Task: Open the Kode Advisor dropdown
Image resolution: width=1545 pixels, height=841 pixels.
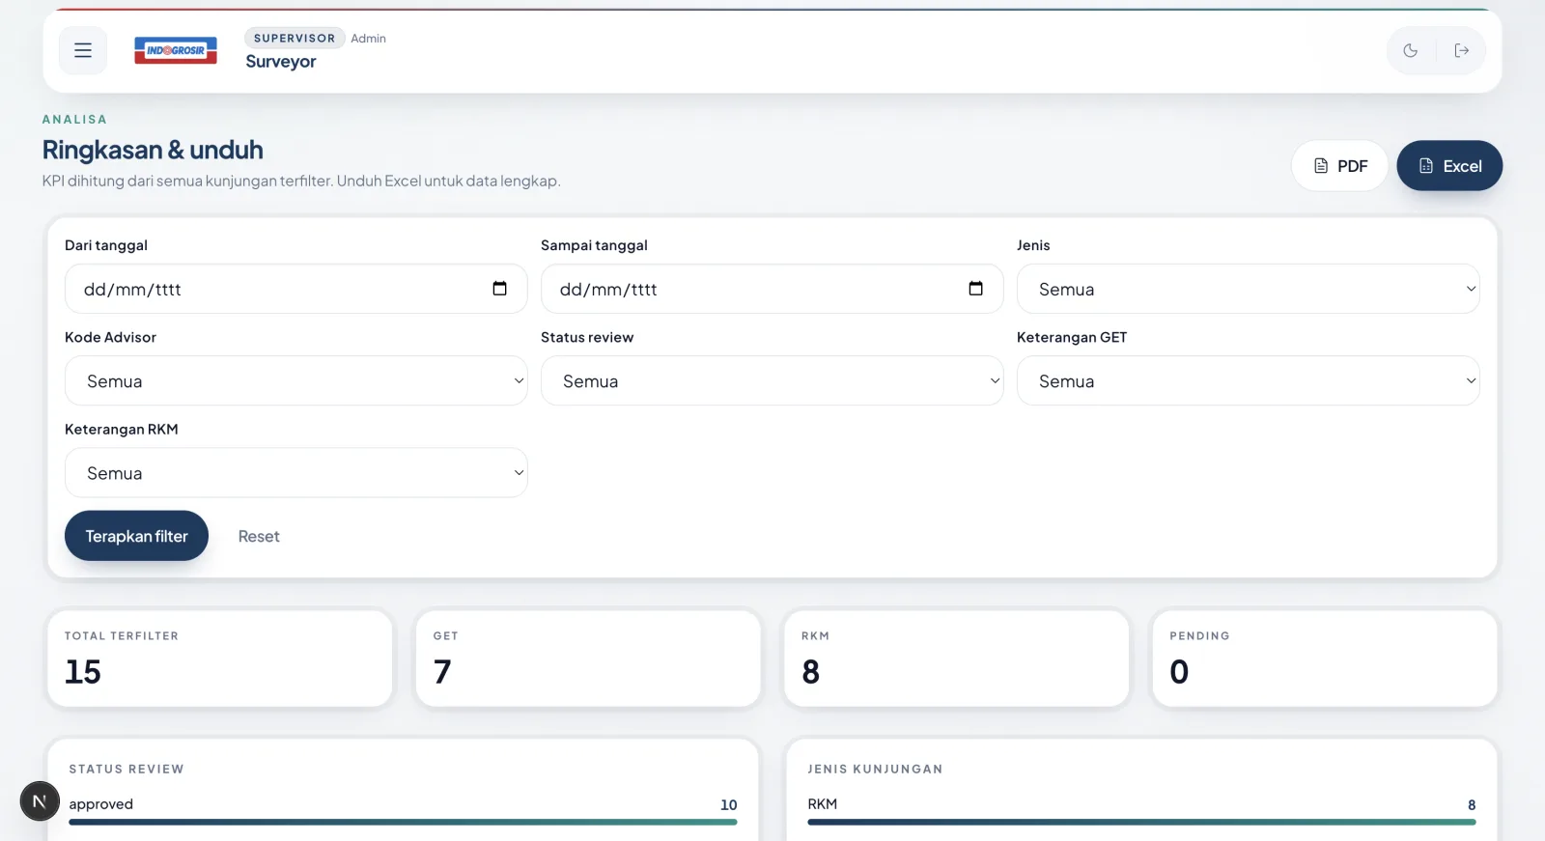Action: coord(296,380)
